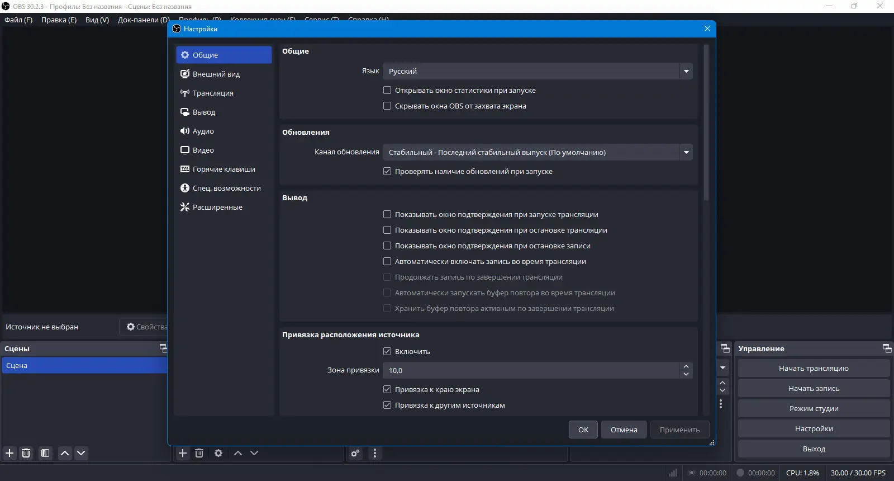
Task: Click Отмена to cancel settings
Action: (624, 430)
